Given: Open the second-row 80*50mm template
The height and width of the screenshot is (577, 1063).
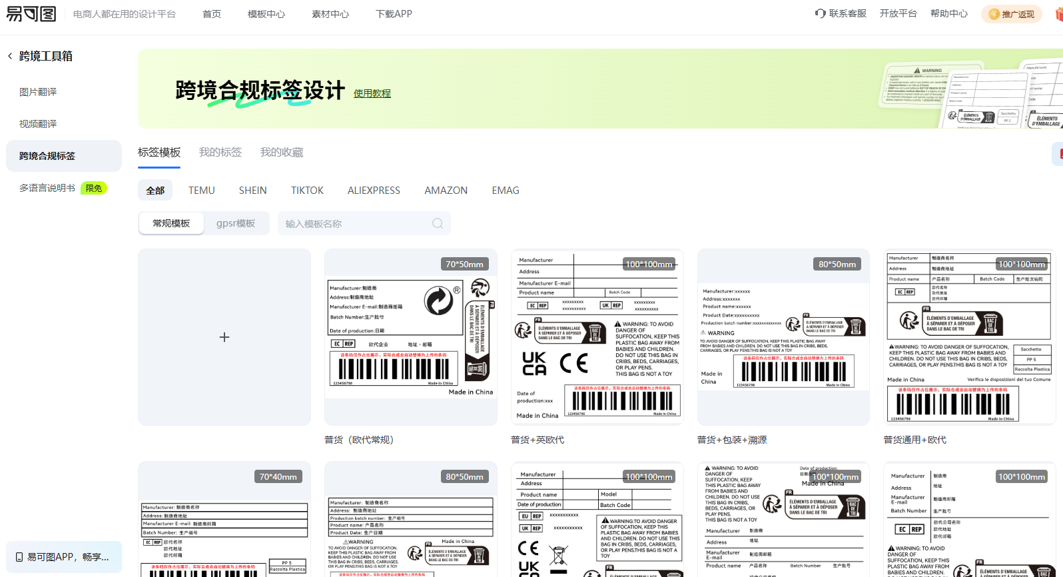Looking at the screenshot, I should click(411, 519).
